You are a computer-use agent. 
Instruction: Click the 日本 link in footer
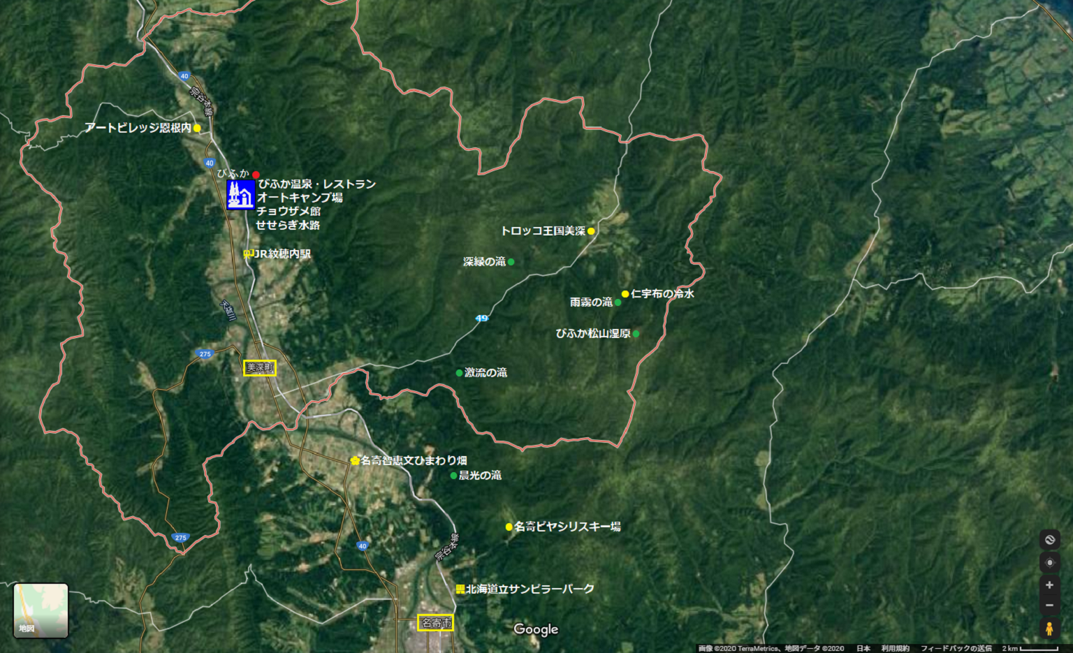863,648
